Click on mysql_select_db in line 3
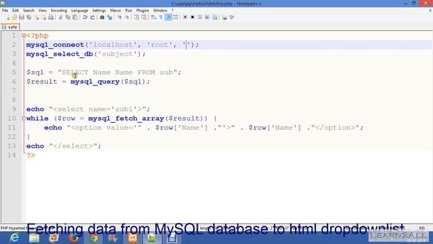 [60, 54]
